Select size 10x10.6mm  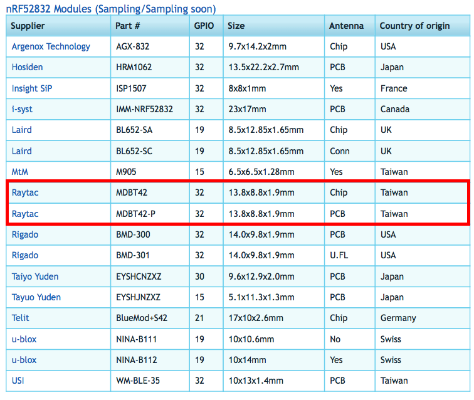(251, 339)
